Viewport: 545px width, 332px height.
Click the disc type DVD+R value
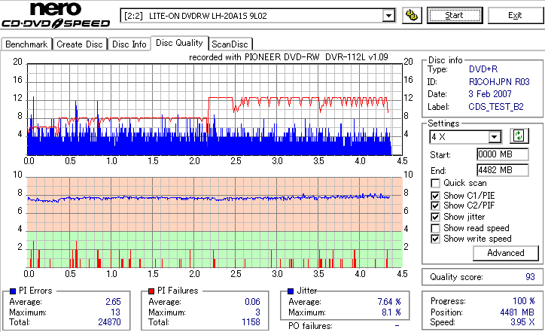[483, 69]
